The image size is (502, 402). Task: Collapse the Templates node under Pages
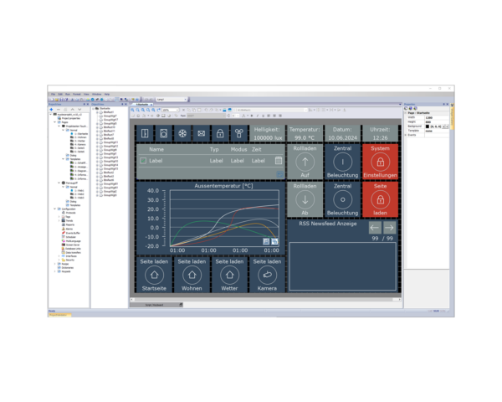click(63, 159)
